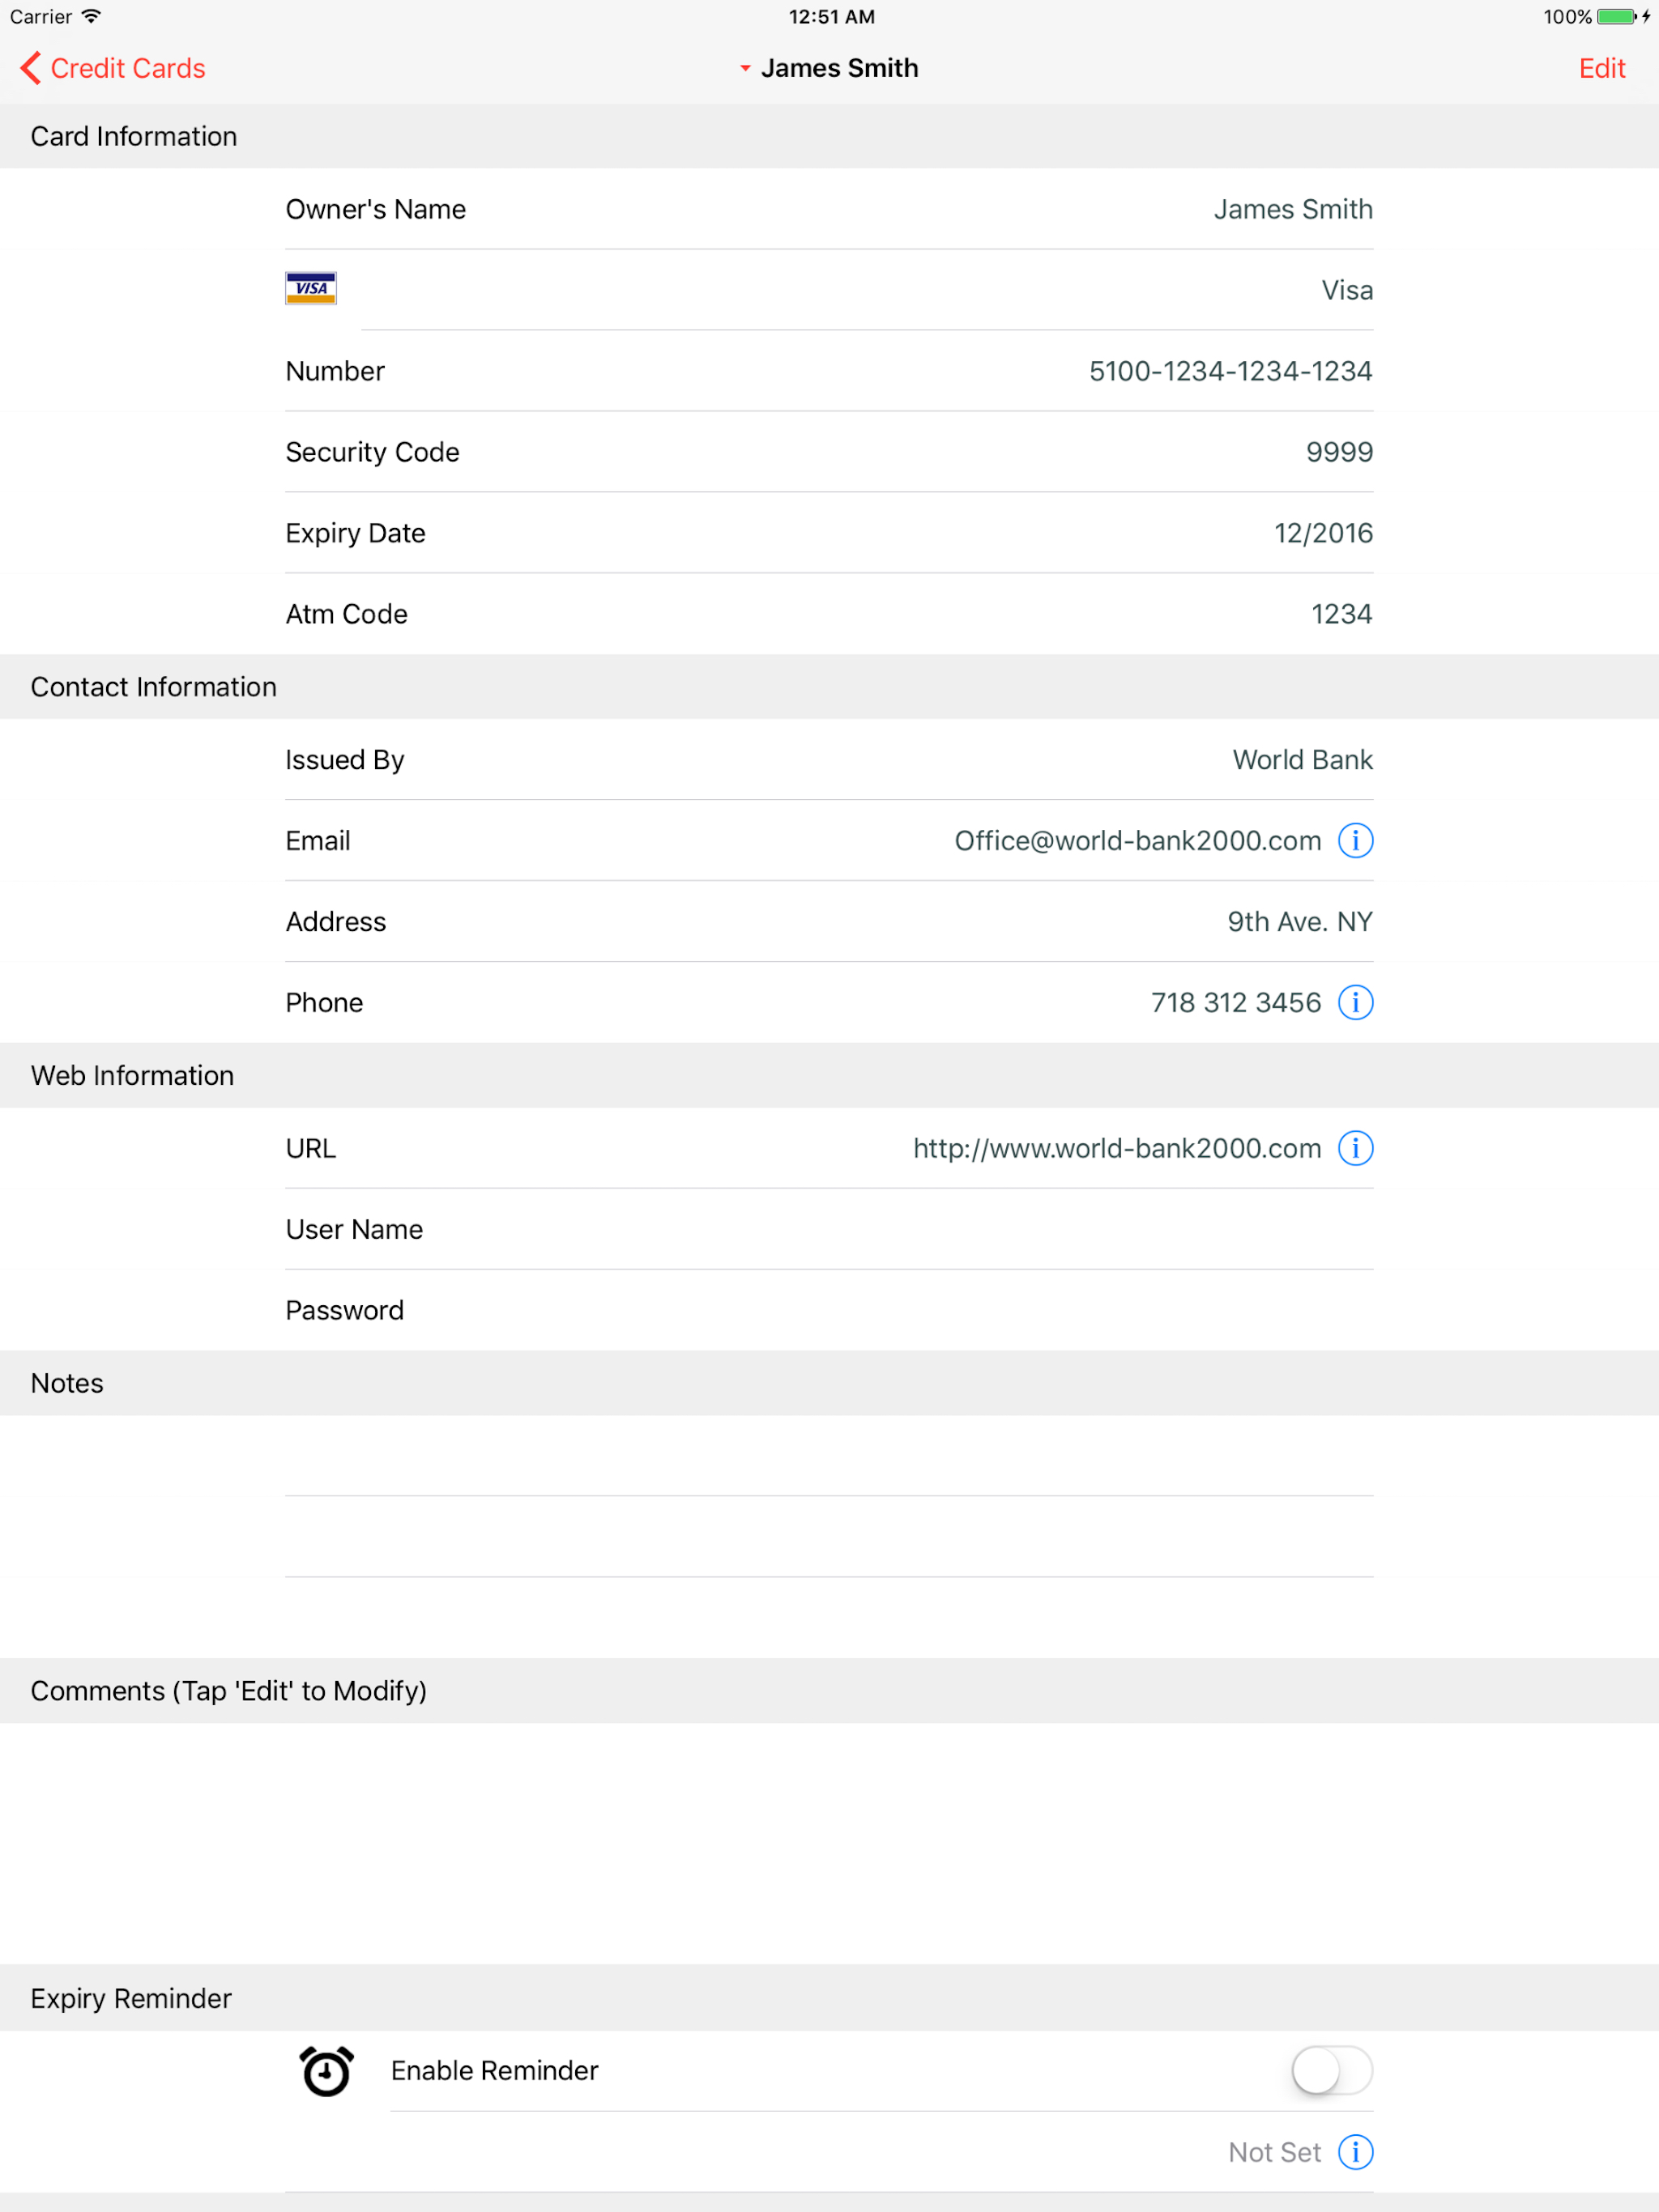
Task: Tap the Expiry Date row
Action: point(829,533)
